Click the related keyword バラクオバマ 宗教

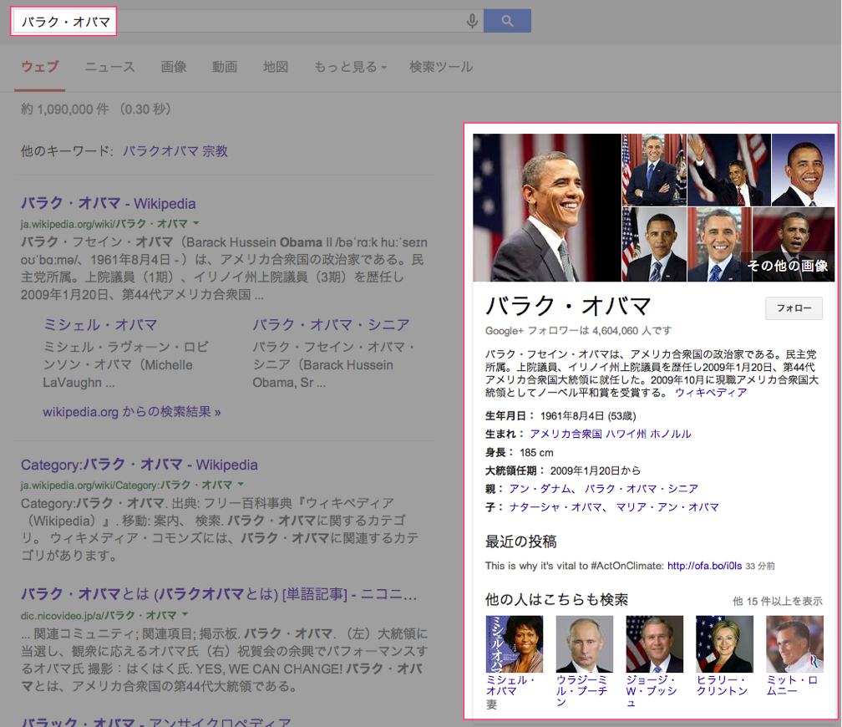click(175, 151)
